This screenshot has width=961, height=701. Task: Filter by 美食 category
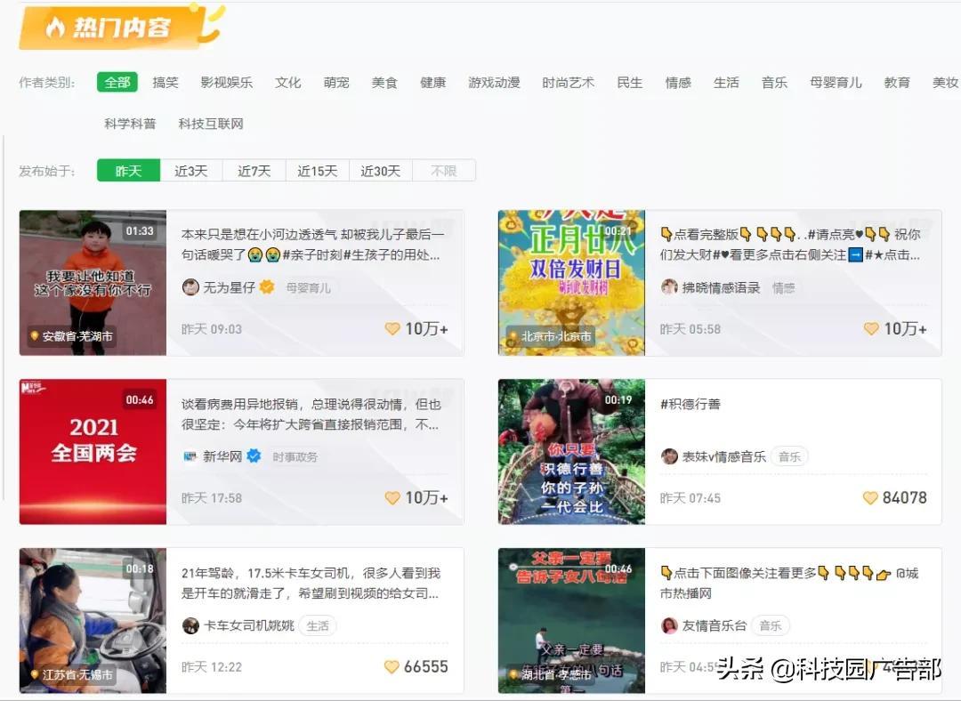(x=385, y=82)
